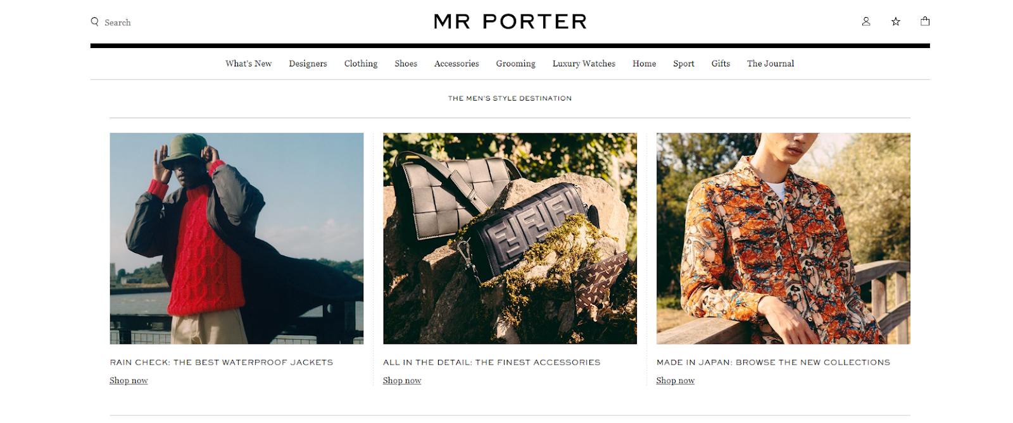Select Shoes in the navigation bar
The height and width of the screenshot is (423, 1013).
tap(406, 63)
